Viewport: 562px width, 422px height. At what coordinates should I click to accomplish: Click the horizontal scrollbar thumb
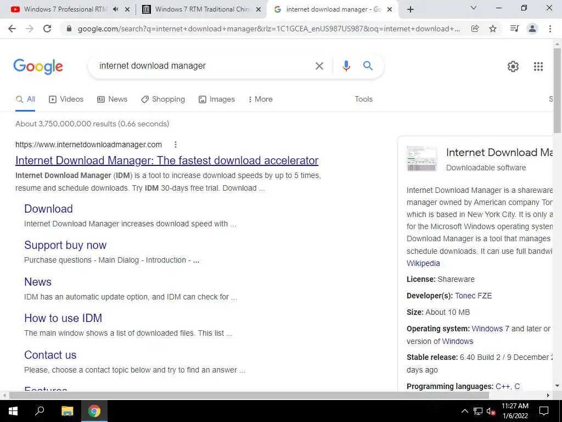(249, 395)
